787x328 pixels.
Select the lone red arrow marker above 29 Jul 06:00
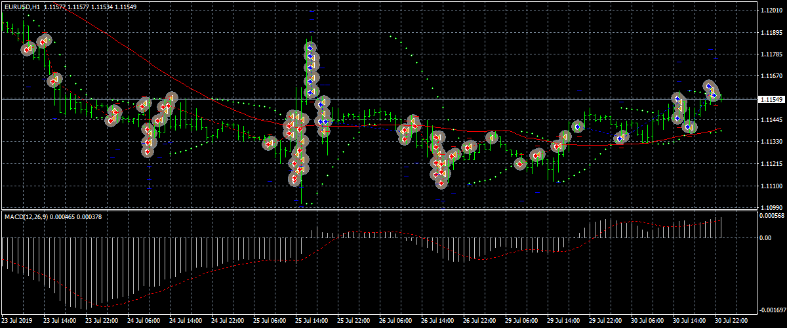(520, 163)
